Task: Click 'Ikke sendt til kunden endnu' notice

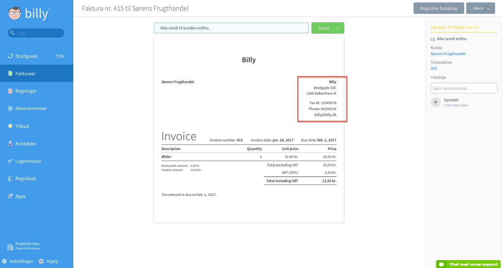Action: coord(231,28)
